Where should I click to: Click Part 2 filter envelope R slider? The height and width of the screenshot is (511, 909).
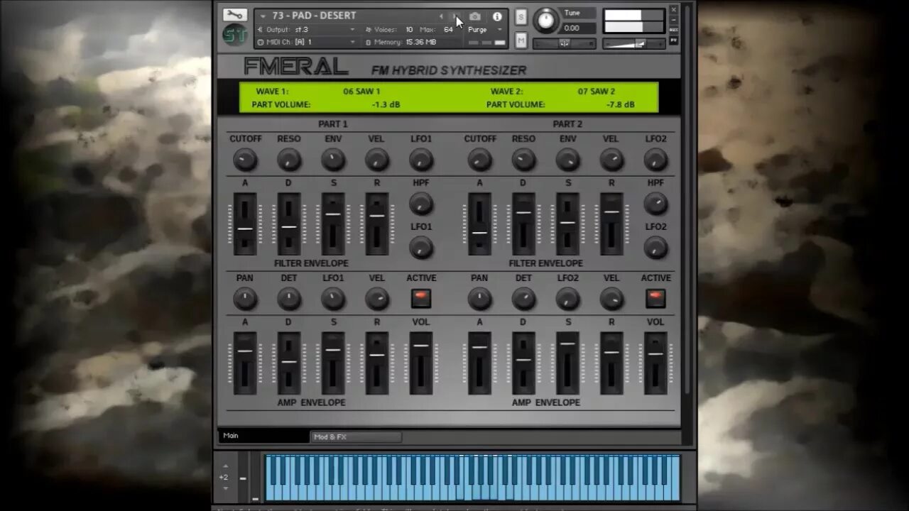click(x=611, y=224)
